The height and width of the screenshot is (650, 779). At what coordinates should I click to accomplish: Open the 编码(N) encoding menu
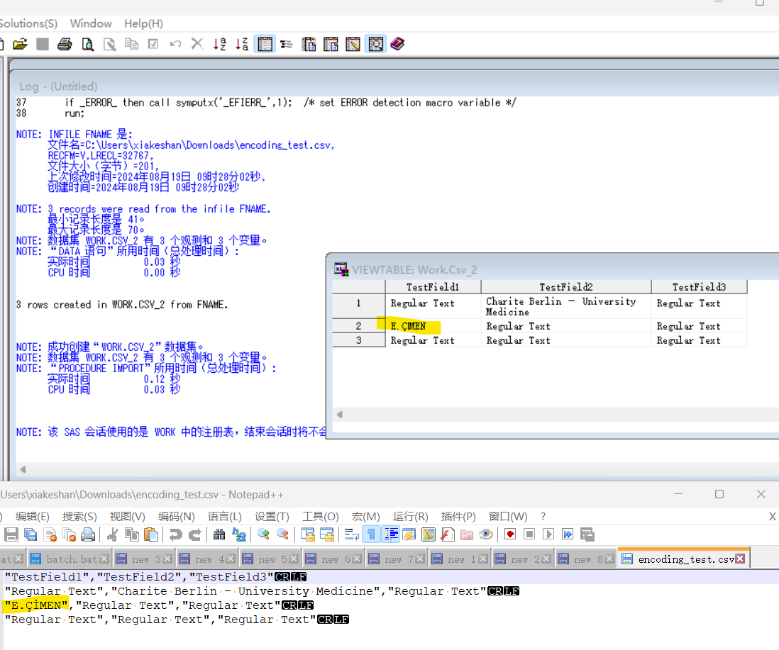176,516
